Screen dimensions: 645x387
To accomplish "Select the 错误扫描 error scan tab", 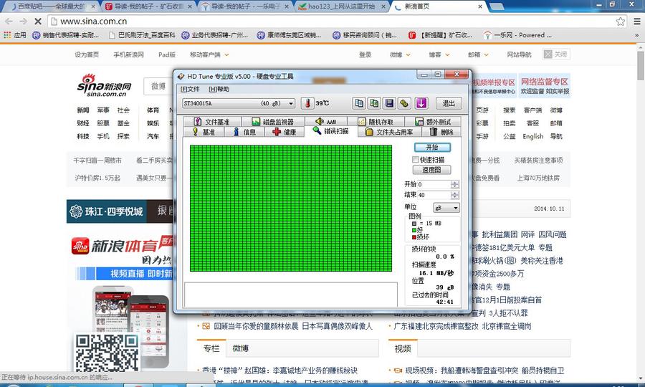I will coord(331,131).
